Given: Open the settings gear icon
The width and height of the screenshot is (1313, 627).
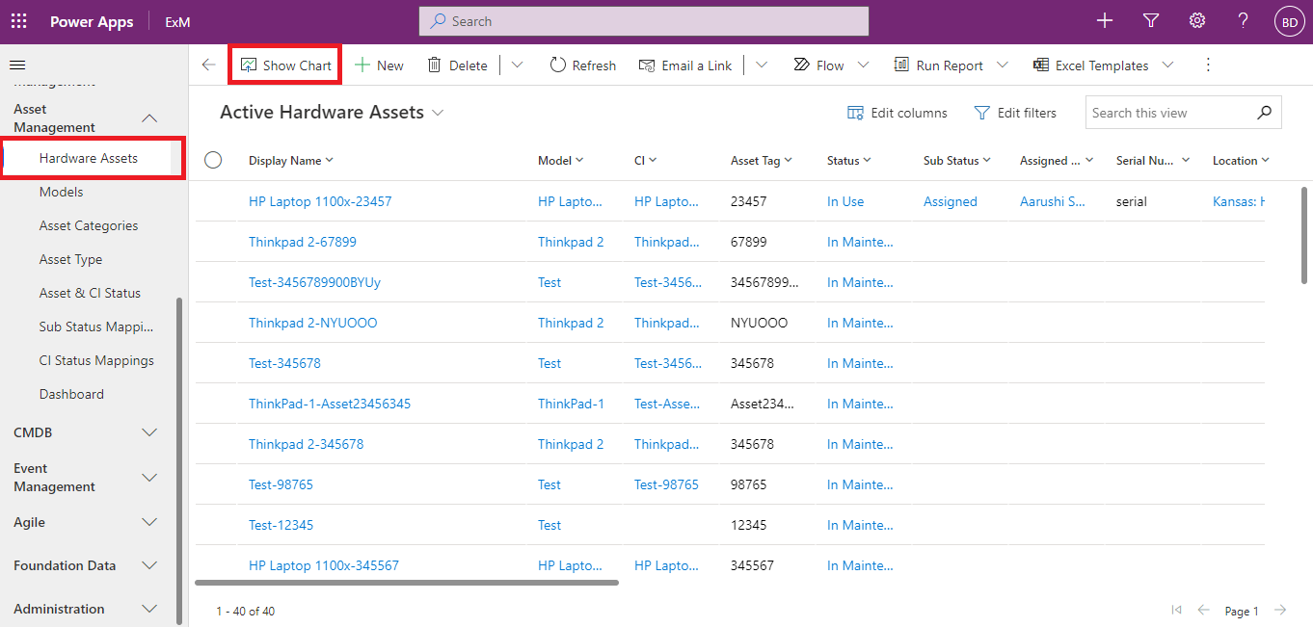Looking at the screenshot, I should [x=1197, y=21].
